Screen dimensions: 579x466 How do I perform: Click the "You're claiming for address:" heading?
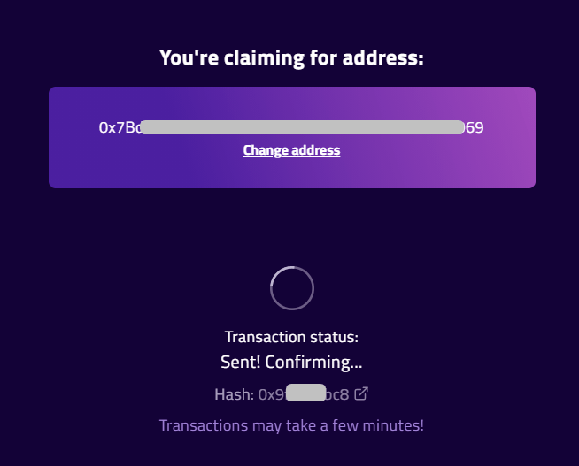291,58
